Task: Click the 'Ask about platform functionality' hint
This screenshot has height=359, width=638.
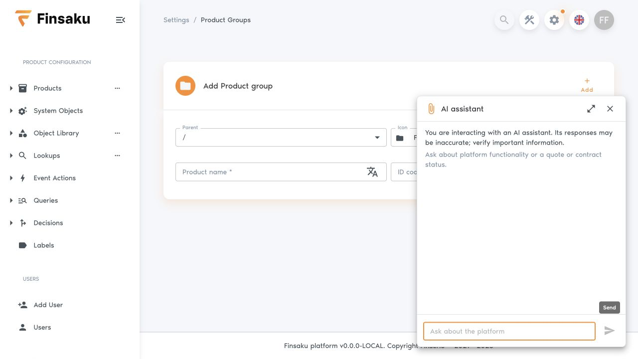Action: coord(513,160)
